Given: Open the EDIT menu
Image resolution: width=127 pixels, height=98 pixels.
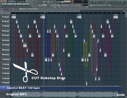Looking at the screenshot, I should (6, 4).
